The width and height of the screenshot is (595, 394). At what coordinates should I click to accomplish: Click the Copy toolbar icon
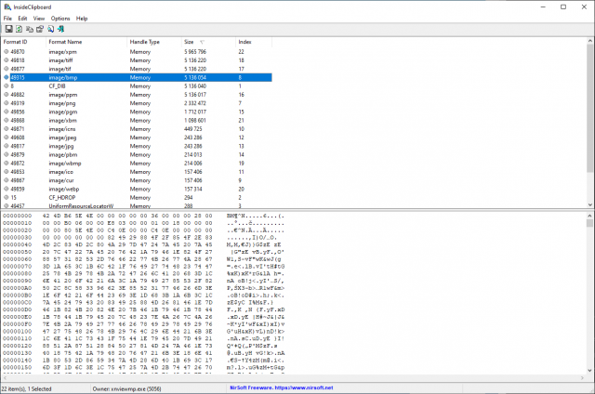[x=30, y=29]
